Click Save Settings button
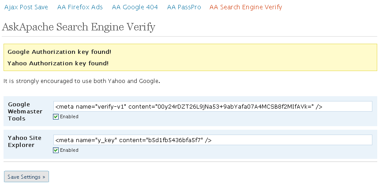 tap(26, 177)
